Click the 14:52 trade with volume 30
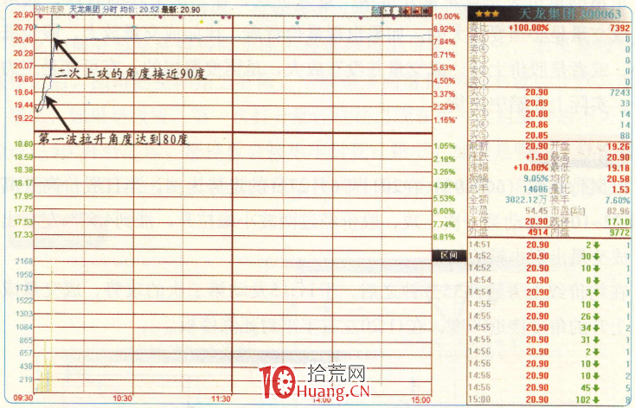Screen dimensions: 635x408 (549, 256)
